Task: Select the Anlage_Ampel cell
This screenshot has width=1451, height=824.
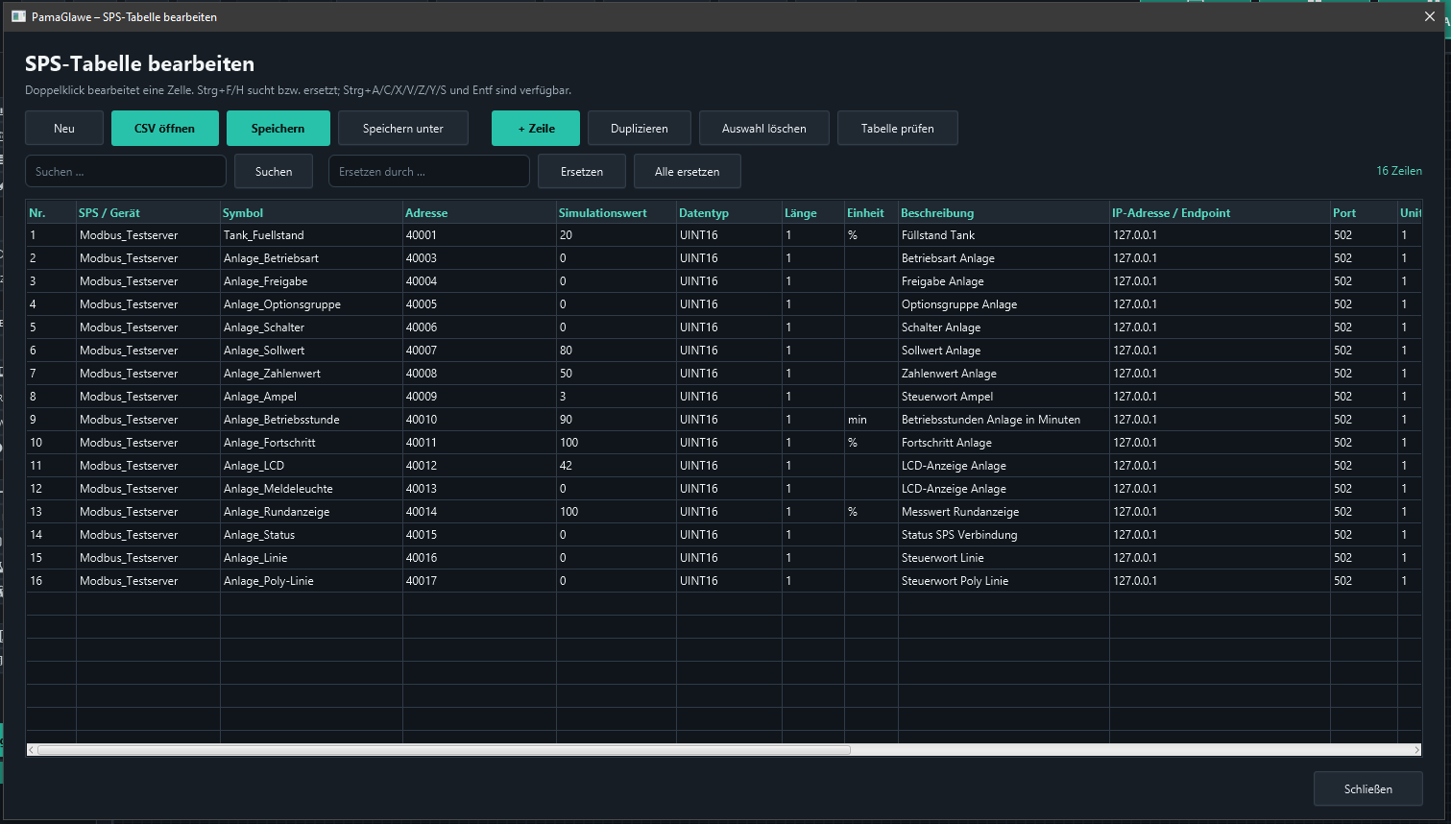Action: pyautogui.click(x=311, y=397)
